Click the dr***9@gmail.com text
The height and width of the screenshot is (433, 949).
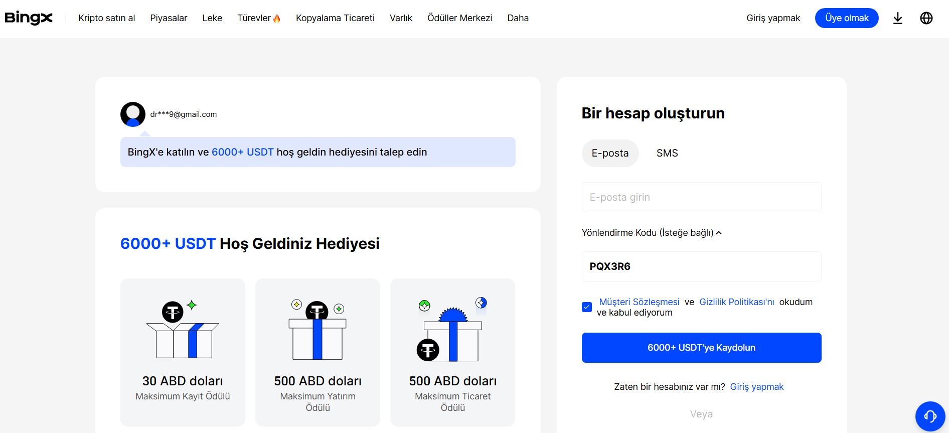click(184, 114)
